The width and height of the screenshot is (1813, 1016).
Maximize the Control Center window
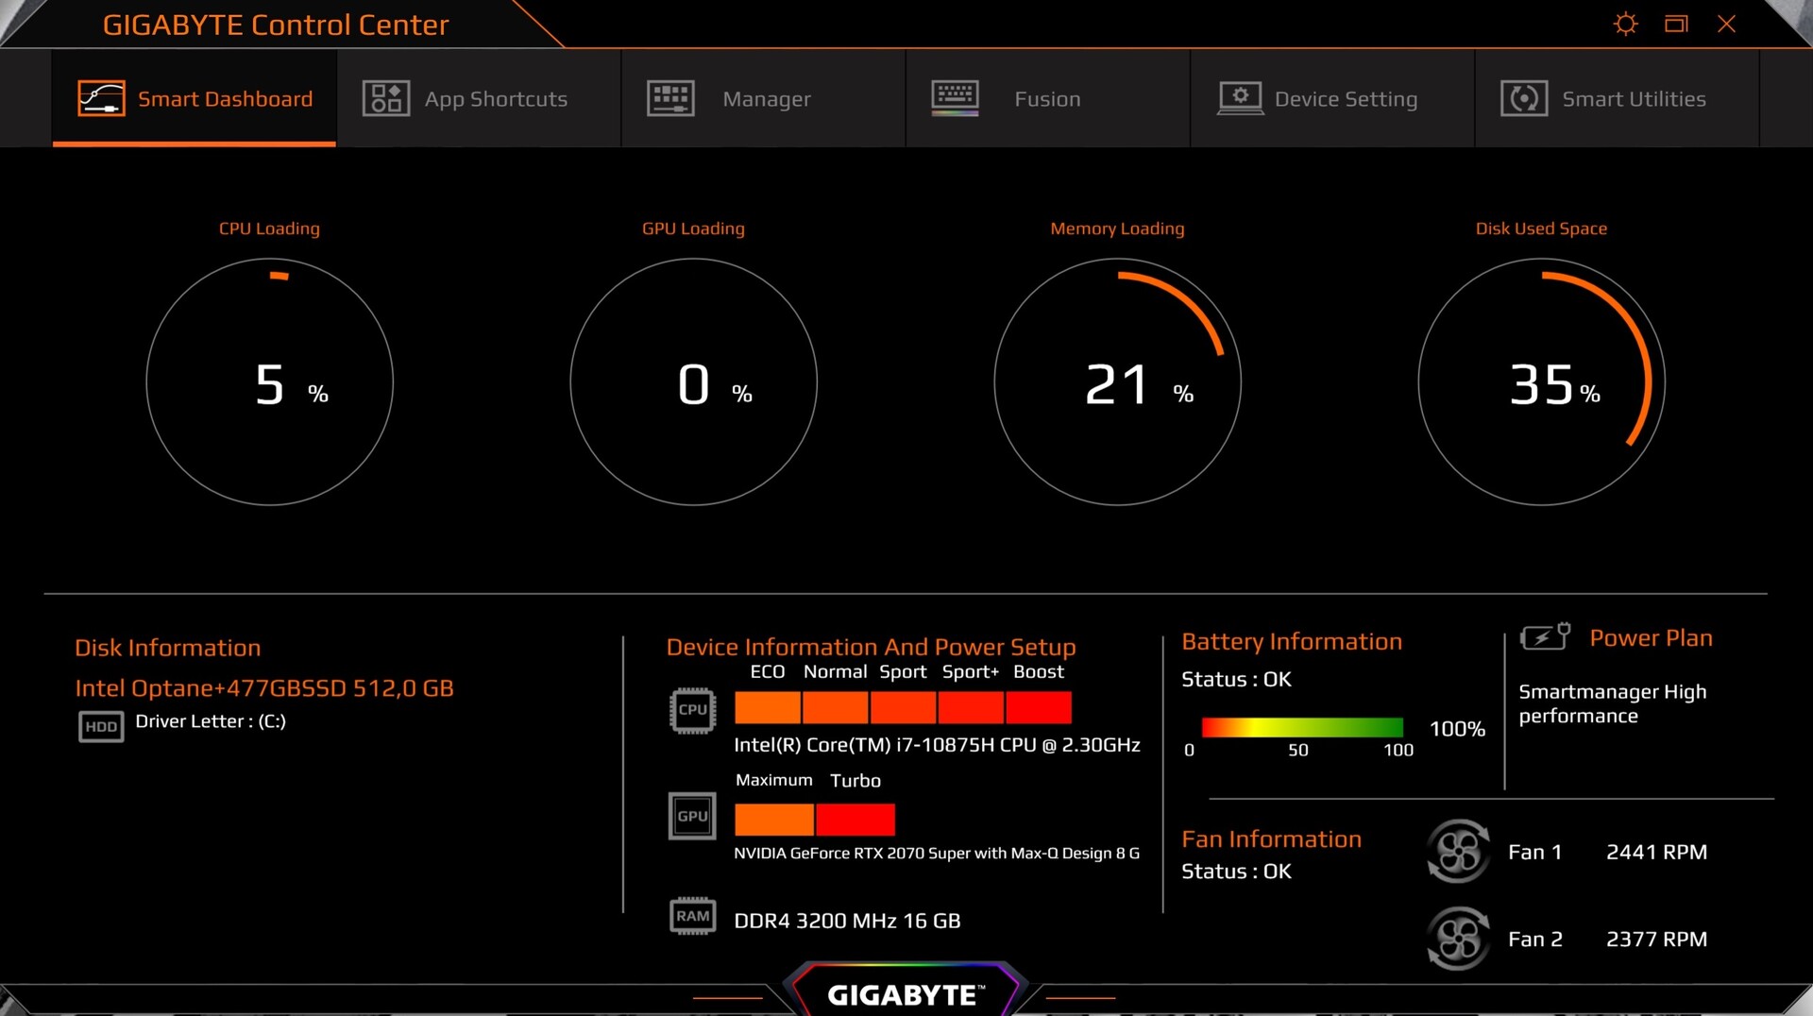tap(1676, 24)
